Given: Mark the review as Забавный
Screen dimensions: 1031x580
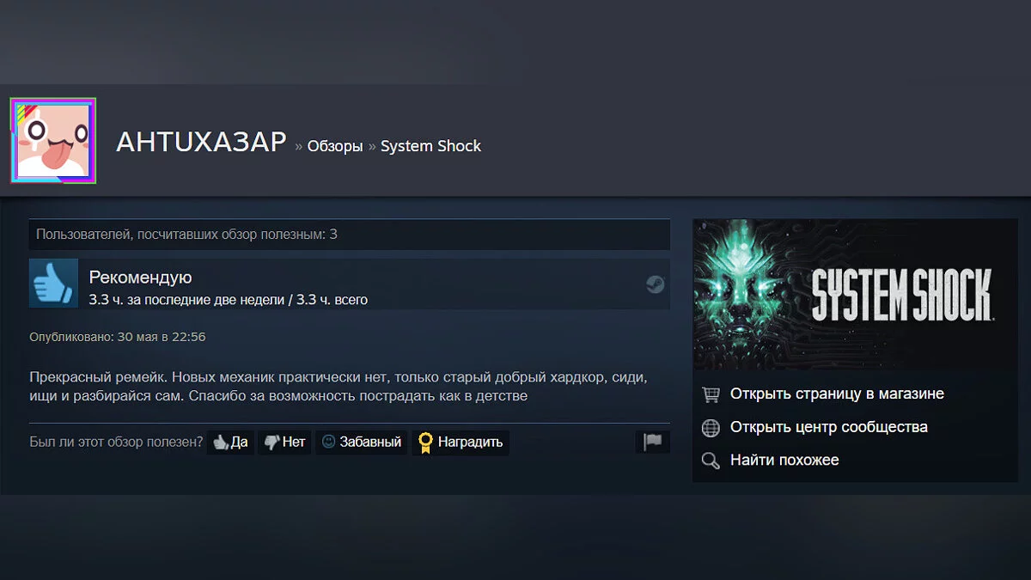Looking at the screenshot, I should 361,443.
